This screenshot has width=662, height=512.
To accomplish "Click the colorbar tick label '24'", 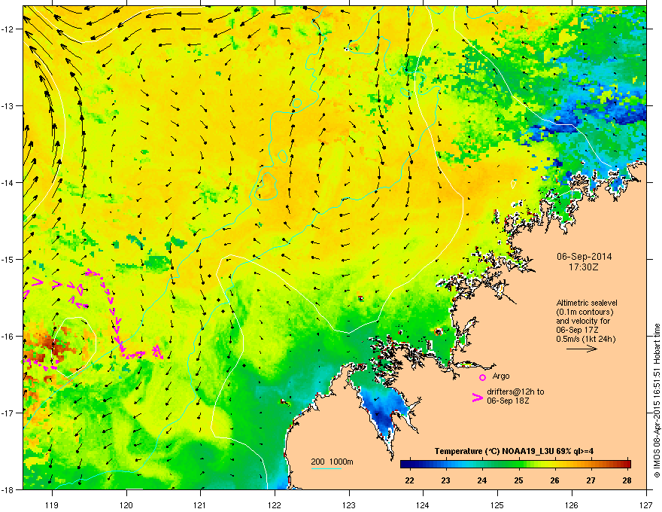I will 482,480.
